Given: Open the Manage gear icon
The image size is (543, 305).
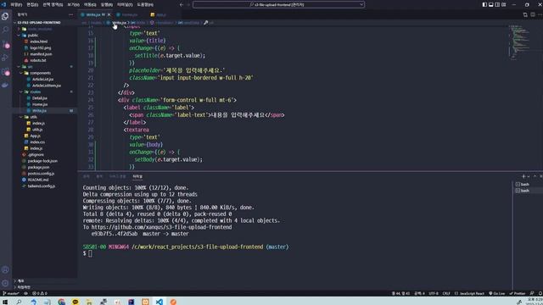Looking at the screenshot, I should (x=5, y=283).
